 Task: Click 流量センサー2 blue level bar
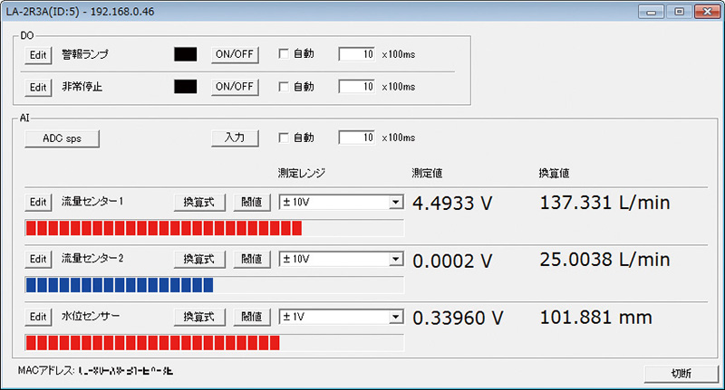coord(119,285)
